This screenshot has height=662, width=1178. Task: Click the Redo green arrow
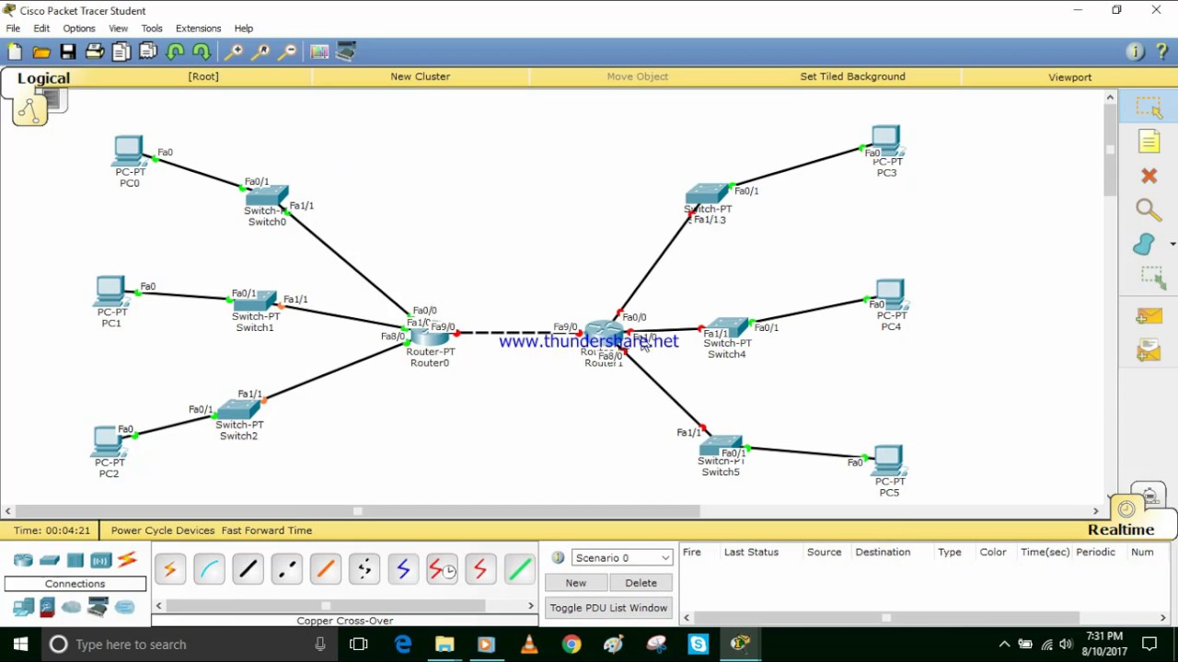click(x=202, y=52)
